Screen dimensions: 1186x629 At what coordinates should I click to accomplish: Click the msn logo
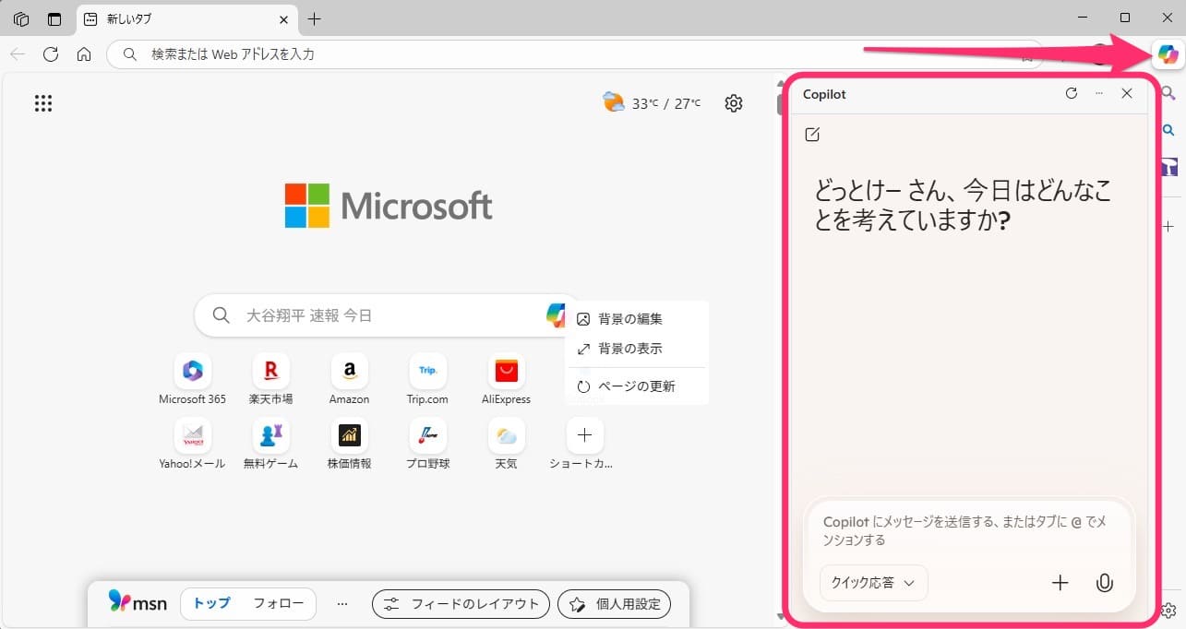[x=138, y=603]
